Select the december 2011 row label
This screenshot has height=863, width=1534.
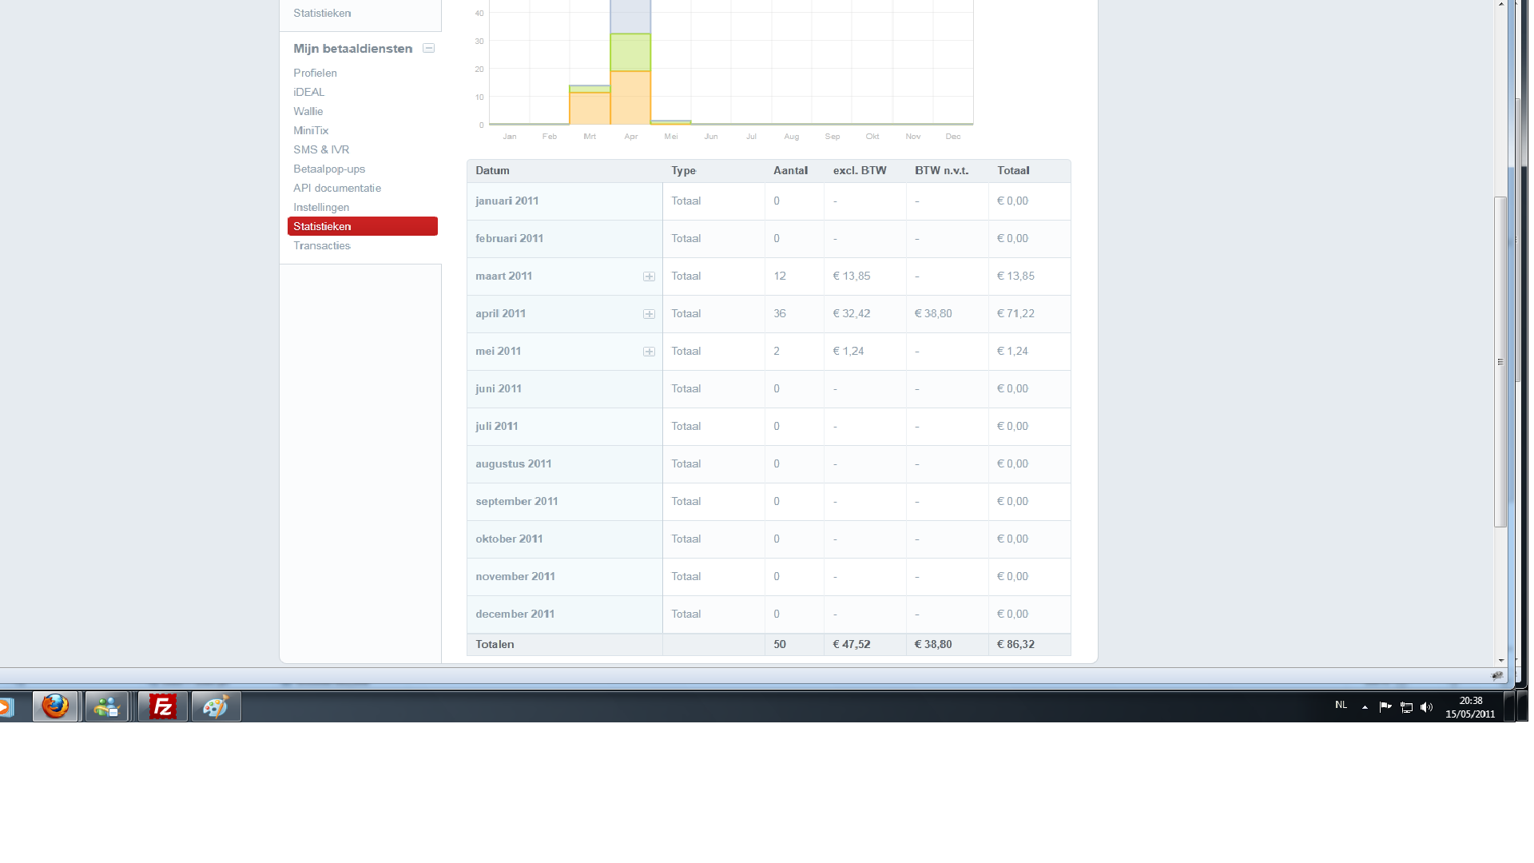click(x=515, y=614)
